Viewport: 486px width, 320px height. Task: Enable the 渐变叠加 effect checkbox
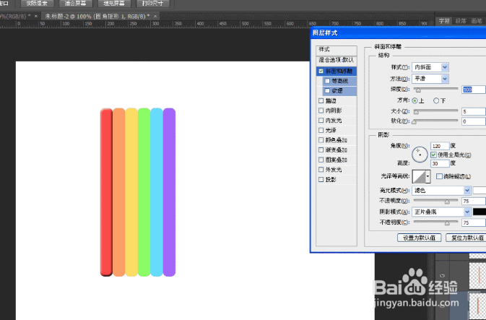[x=321, y=150]
